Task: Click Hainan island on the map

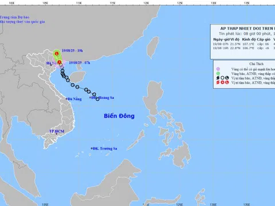Action: coord(77,77)
